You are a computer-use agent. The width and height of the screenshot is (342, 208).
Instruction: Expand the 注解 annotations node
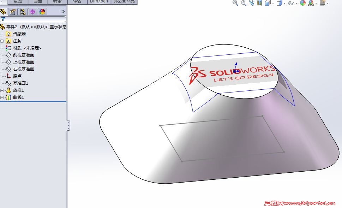(x=2, y=41)
